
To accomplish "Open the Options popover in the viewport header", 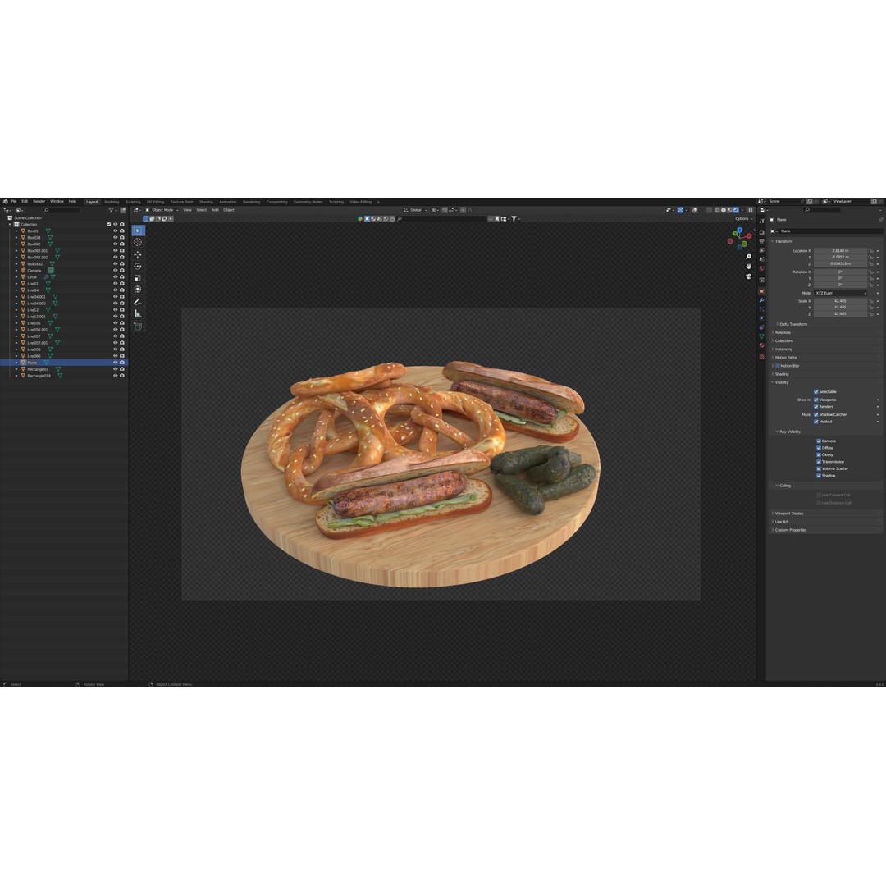I will [x=741, y=218].
